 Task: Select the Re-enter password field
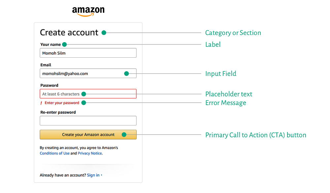88,121
